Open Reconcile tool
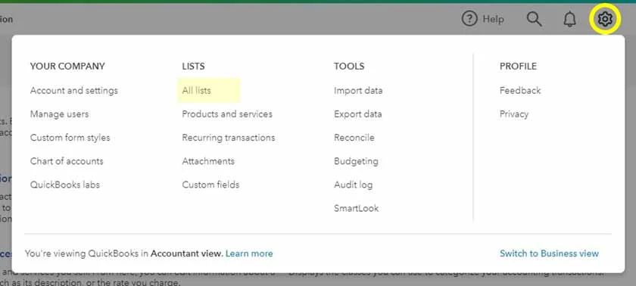This screenshot has width=636, height=286. click(x=354, y=138)
